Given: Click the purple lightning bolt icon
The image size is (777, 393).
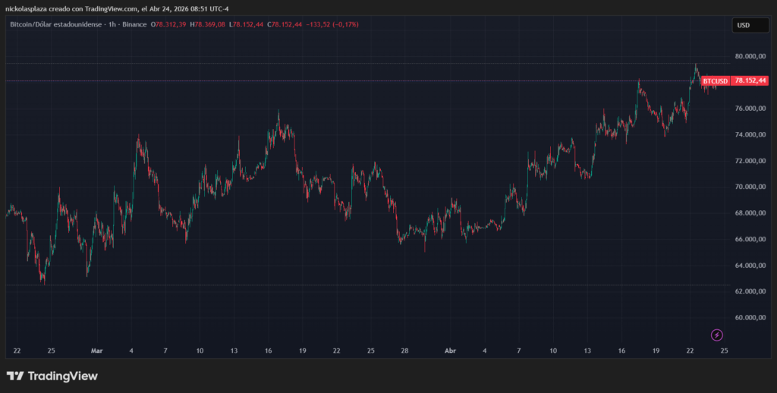Looking at the screenshot, I should pos(716,335).
